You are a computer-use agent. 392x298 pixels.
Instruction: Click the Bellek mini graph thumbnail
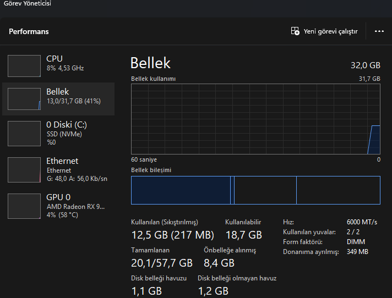click(x=24, y=99)
